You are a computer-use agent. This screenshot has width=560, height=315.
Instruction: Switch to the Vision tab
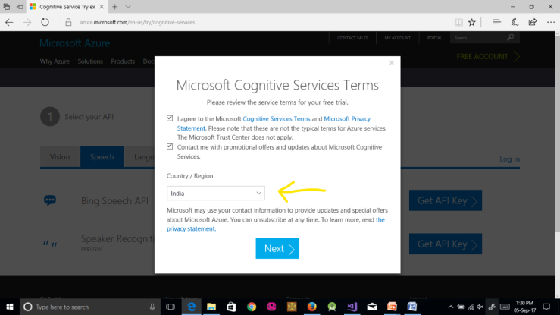coord(59,157)
